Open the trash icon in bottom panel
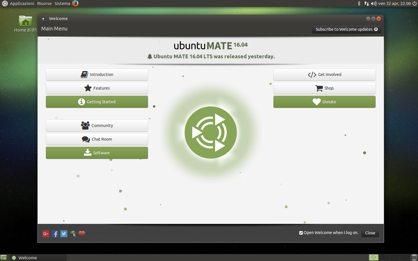The height and width of the screenshot is (261, 418). pyautogui.click(x=414, y=258)
